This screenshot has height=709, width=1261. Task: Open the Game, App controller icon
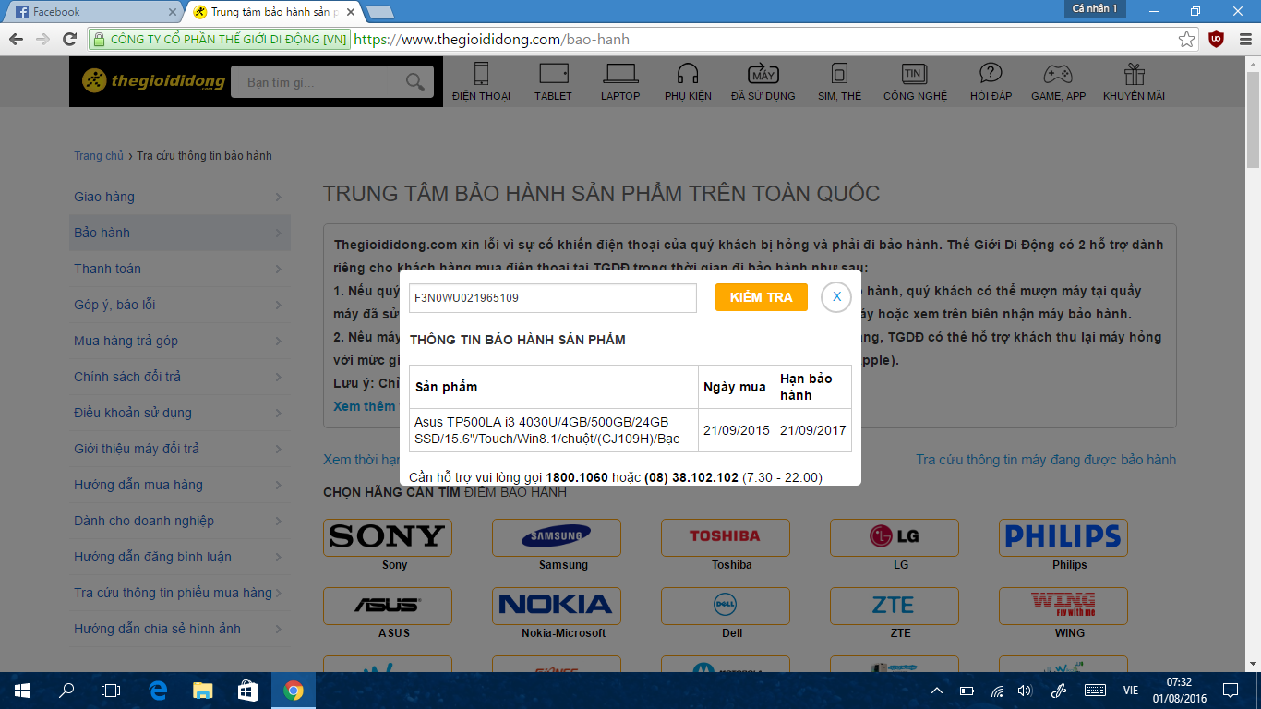(x=1058, y=74)
